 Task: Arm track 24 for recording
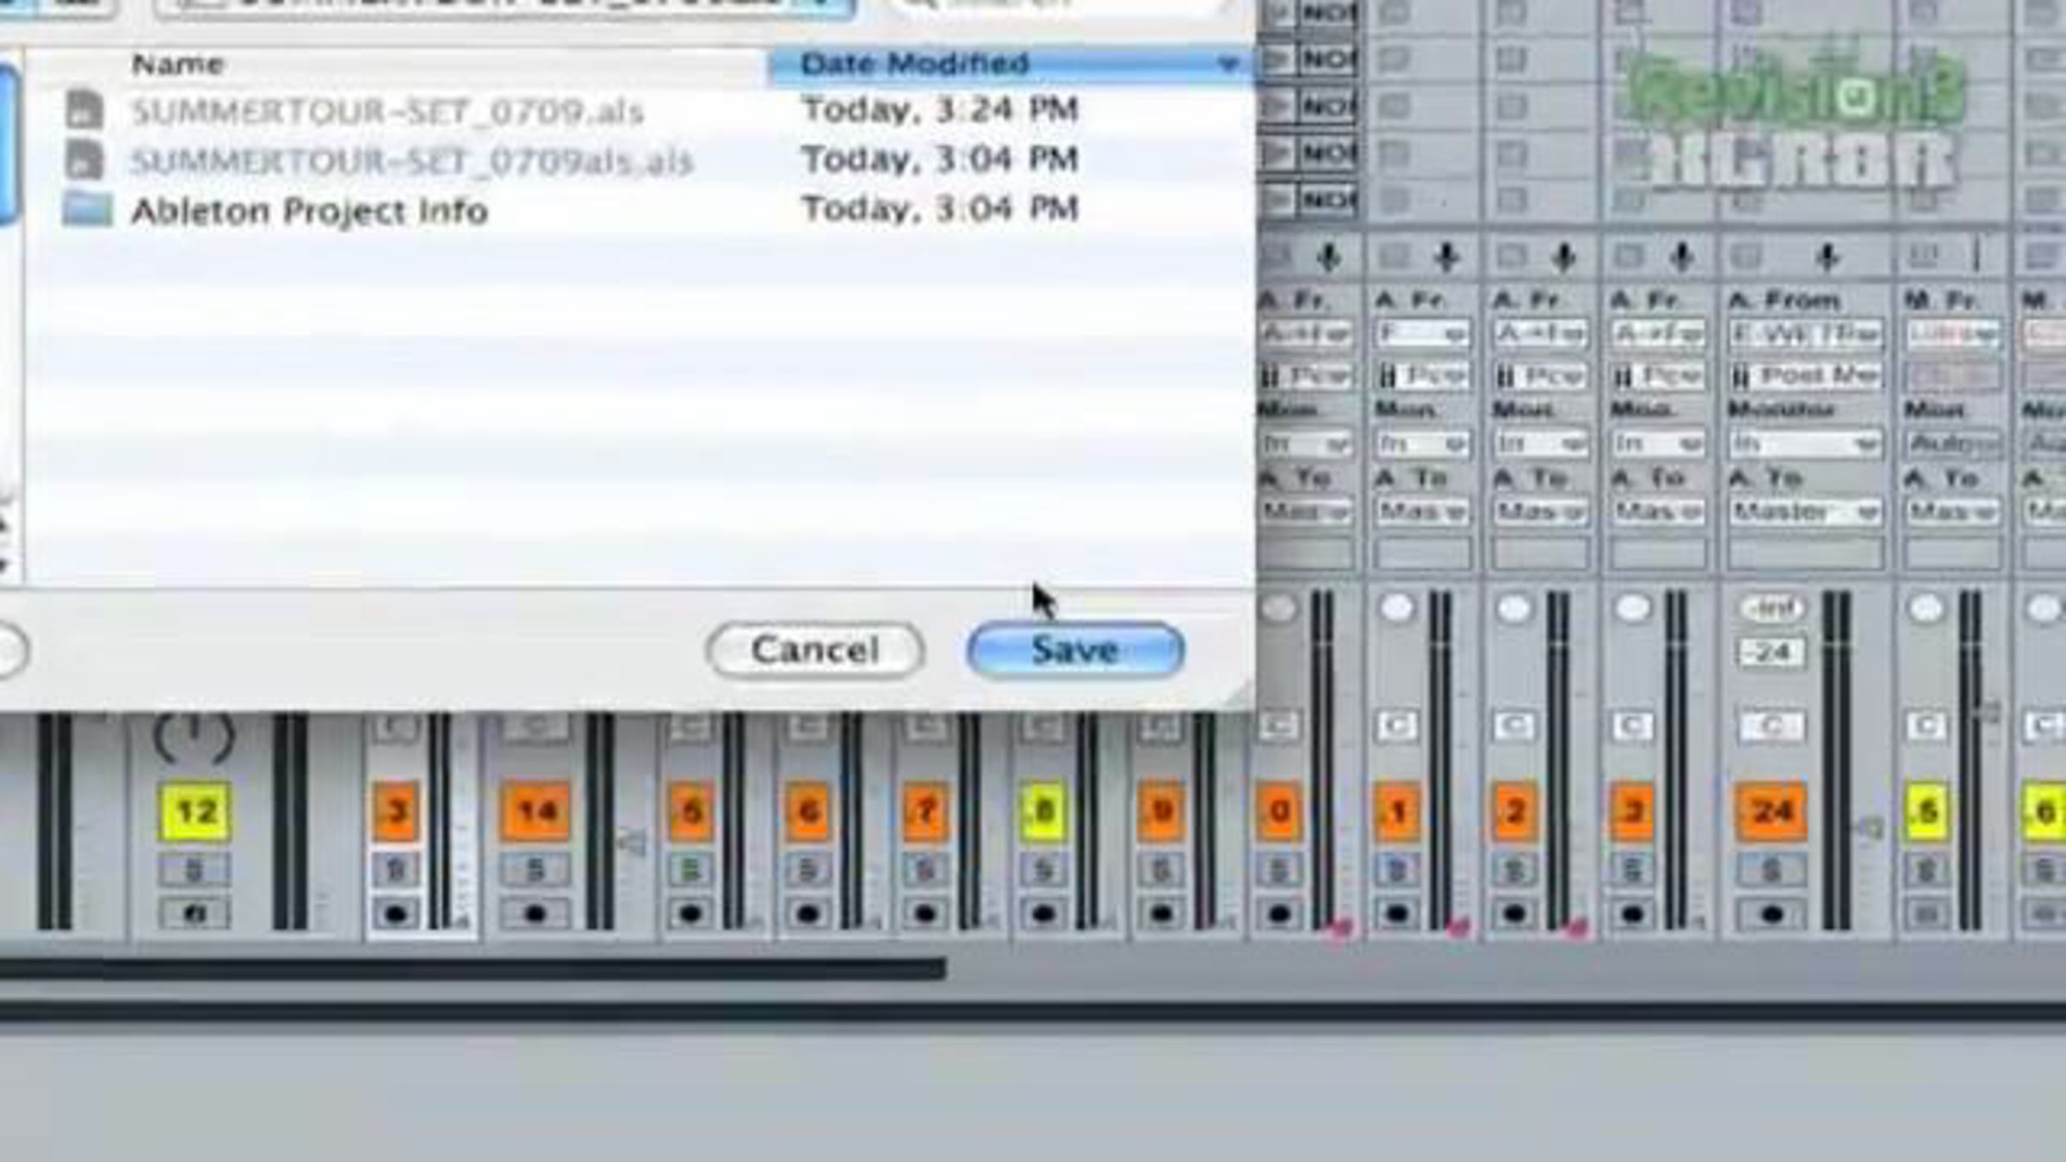pyautogui.click(x=1772, y=914)
